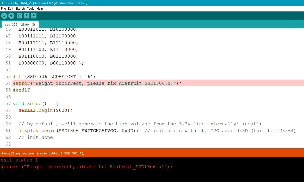Open a new sketch via the New icon
304x182 pixels.
coord(20,16)
